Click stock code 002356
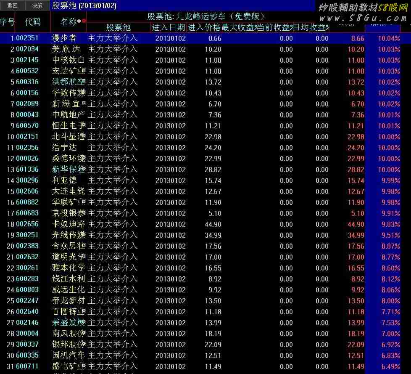The image size is (411, 374). click(27, 148)
